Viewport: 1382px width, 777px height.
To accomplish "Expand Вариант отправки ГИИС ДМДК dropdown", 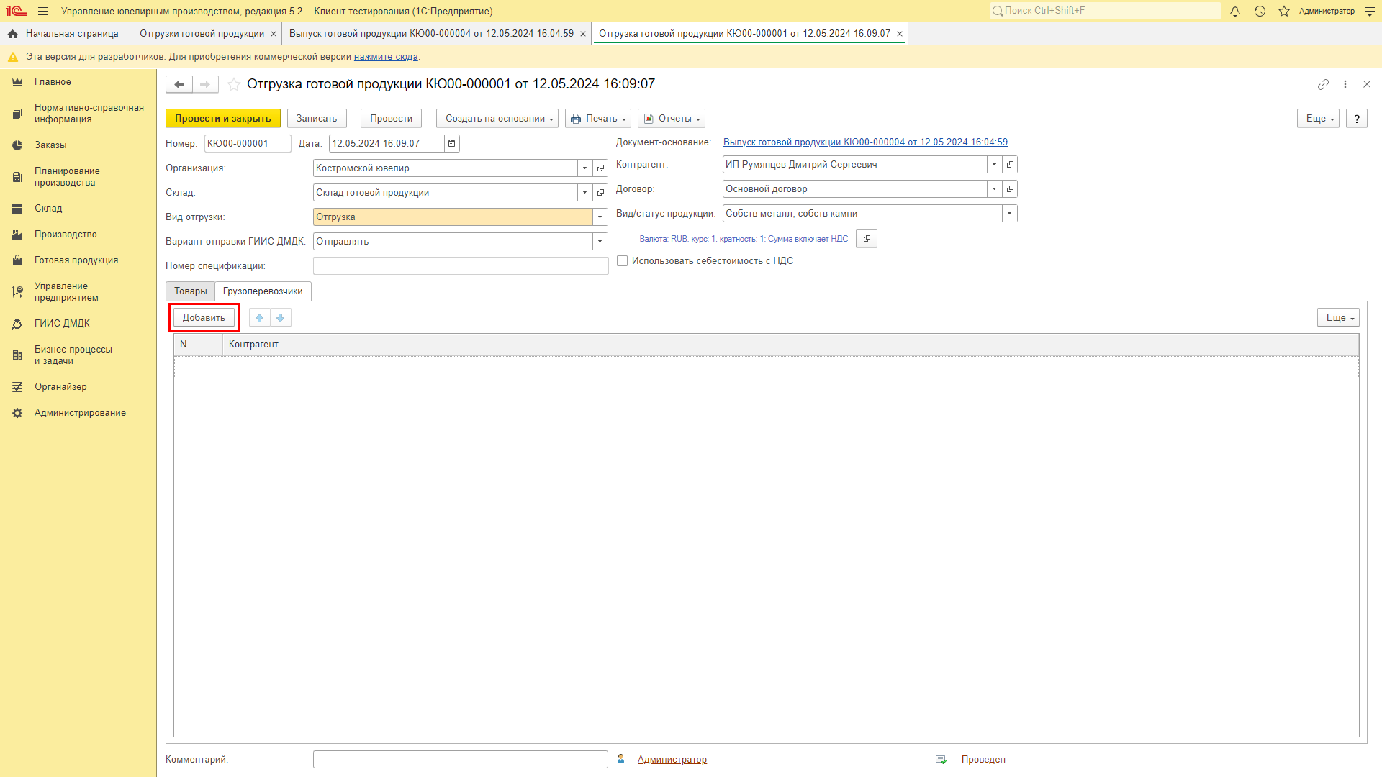I will click(x=600, y=242).
